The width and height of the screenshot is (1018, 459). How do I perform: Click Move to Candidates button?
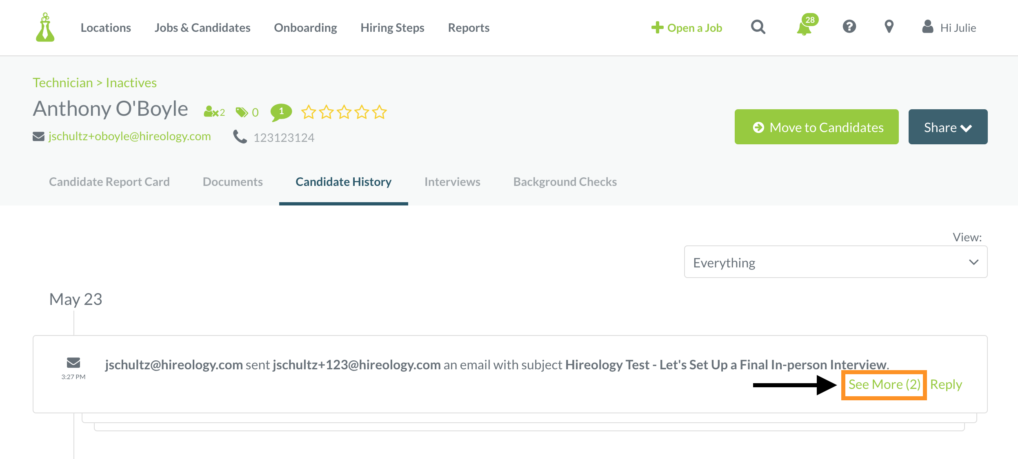(816, 127)
